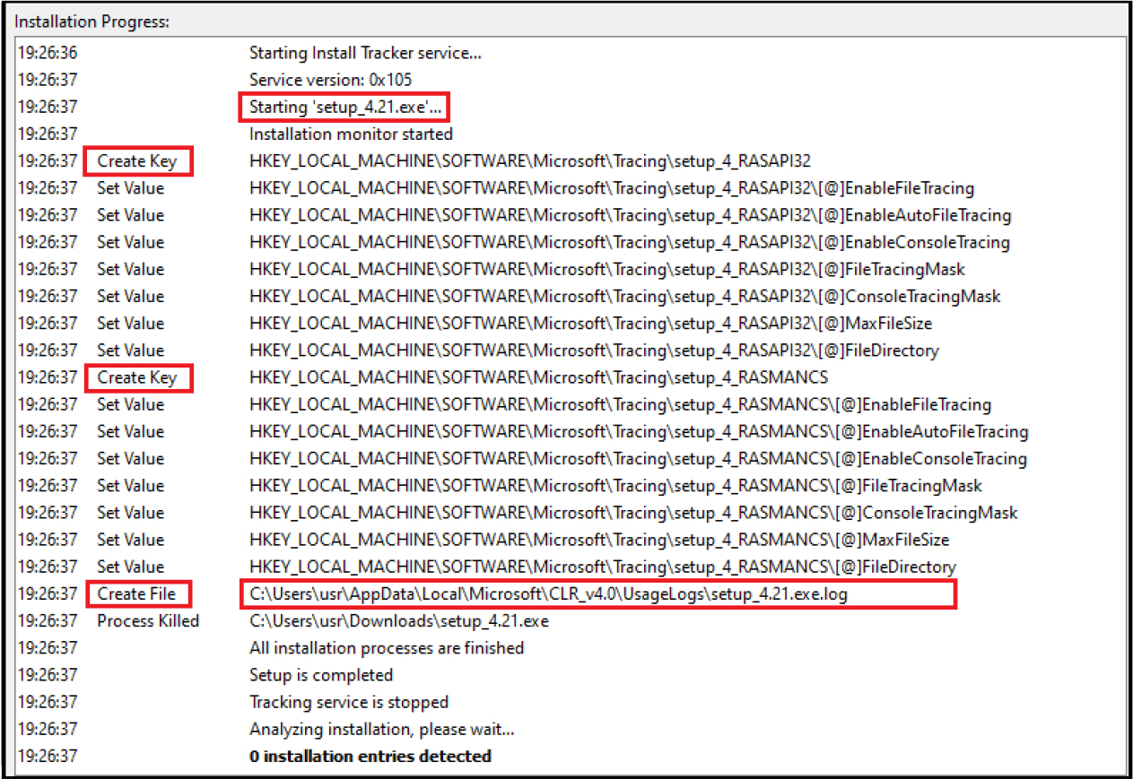Click Create Key label for setup_4_RASAPI32
Screen dimensions: 1133x779
pos(137,161)
